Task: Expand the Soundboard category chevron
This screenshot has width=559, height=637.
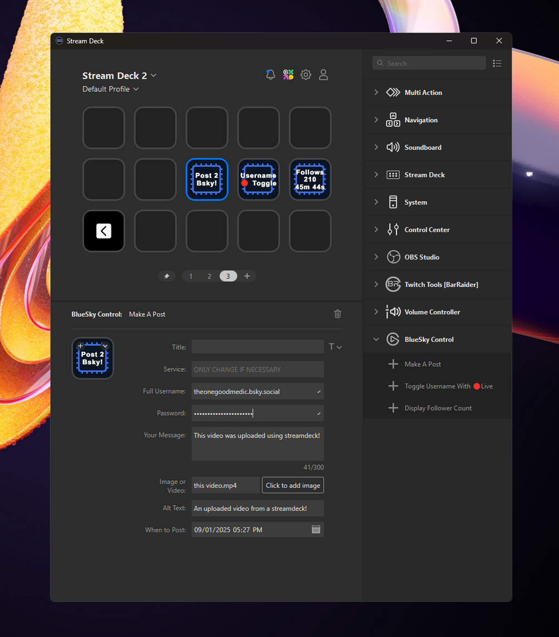Action: click(x=376, y=147)
